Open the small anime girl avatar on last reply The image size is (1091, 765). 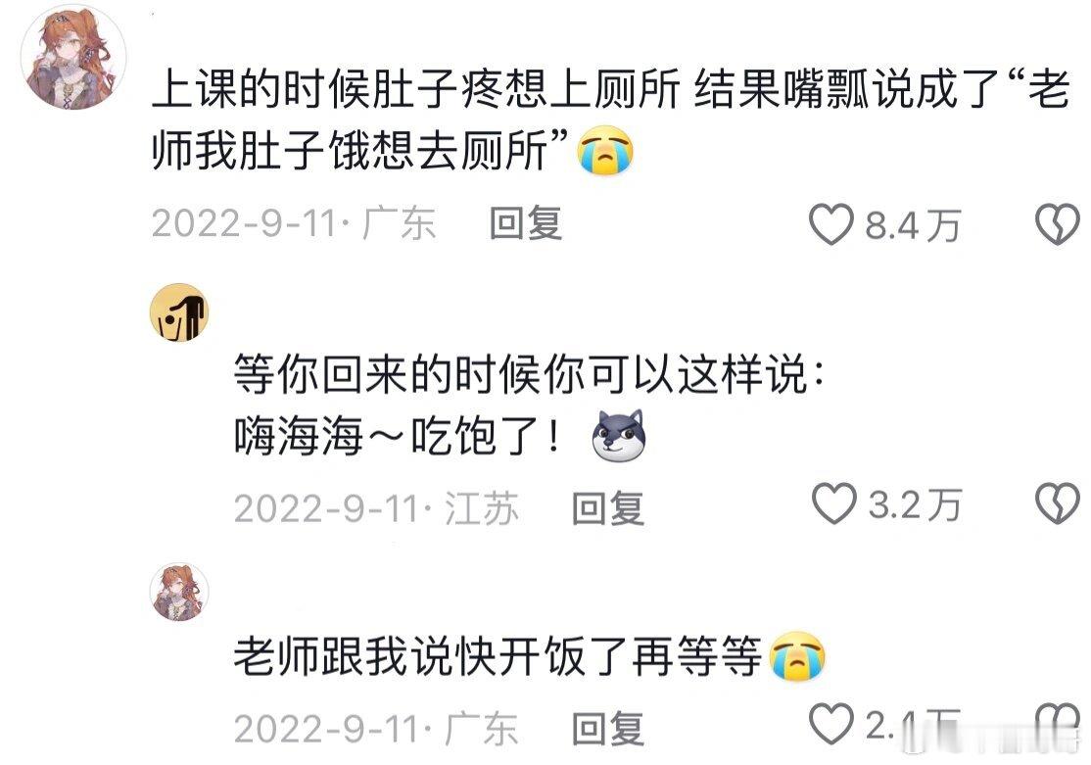point(179,593)
